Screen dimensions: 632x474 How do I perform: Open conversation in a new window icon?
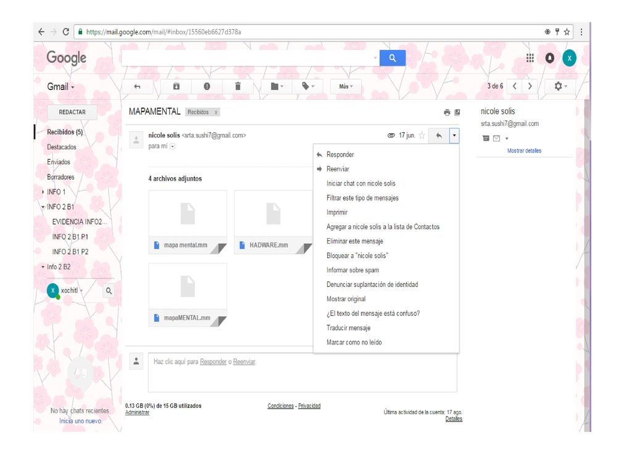click(x=457, y=112)
